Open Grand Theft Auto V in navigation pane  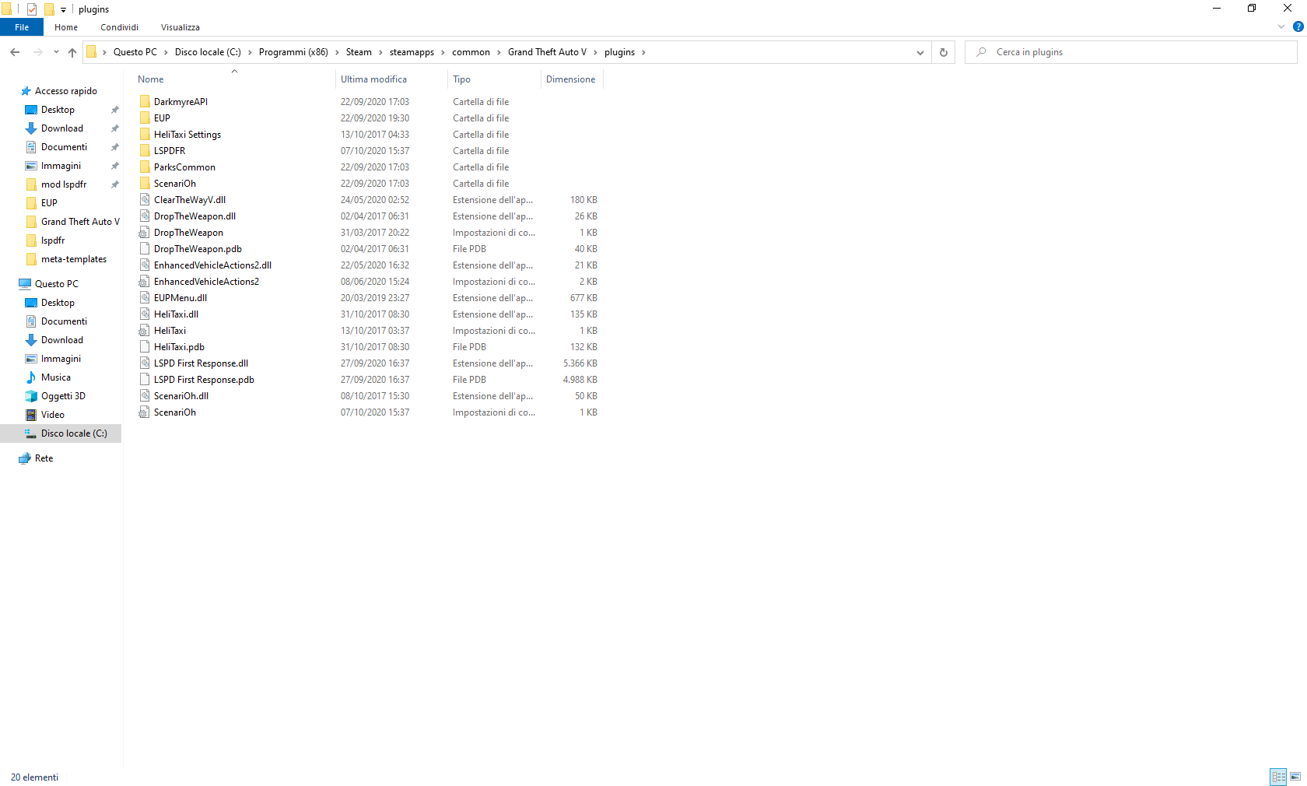coord(80,222)
